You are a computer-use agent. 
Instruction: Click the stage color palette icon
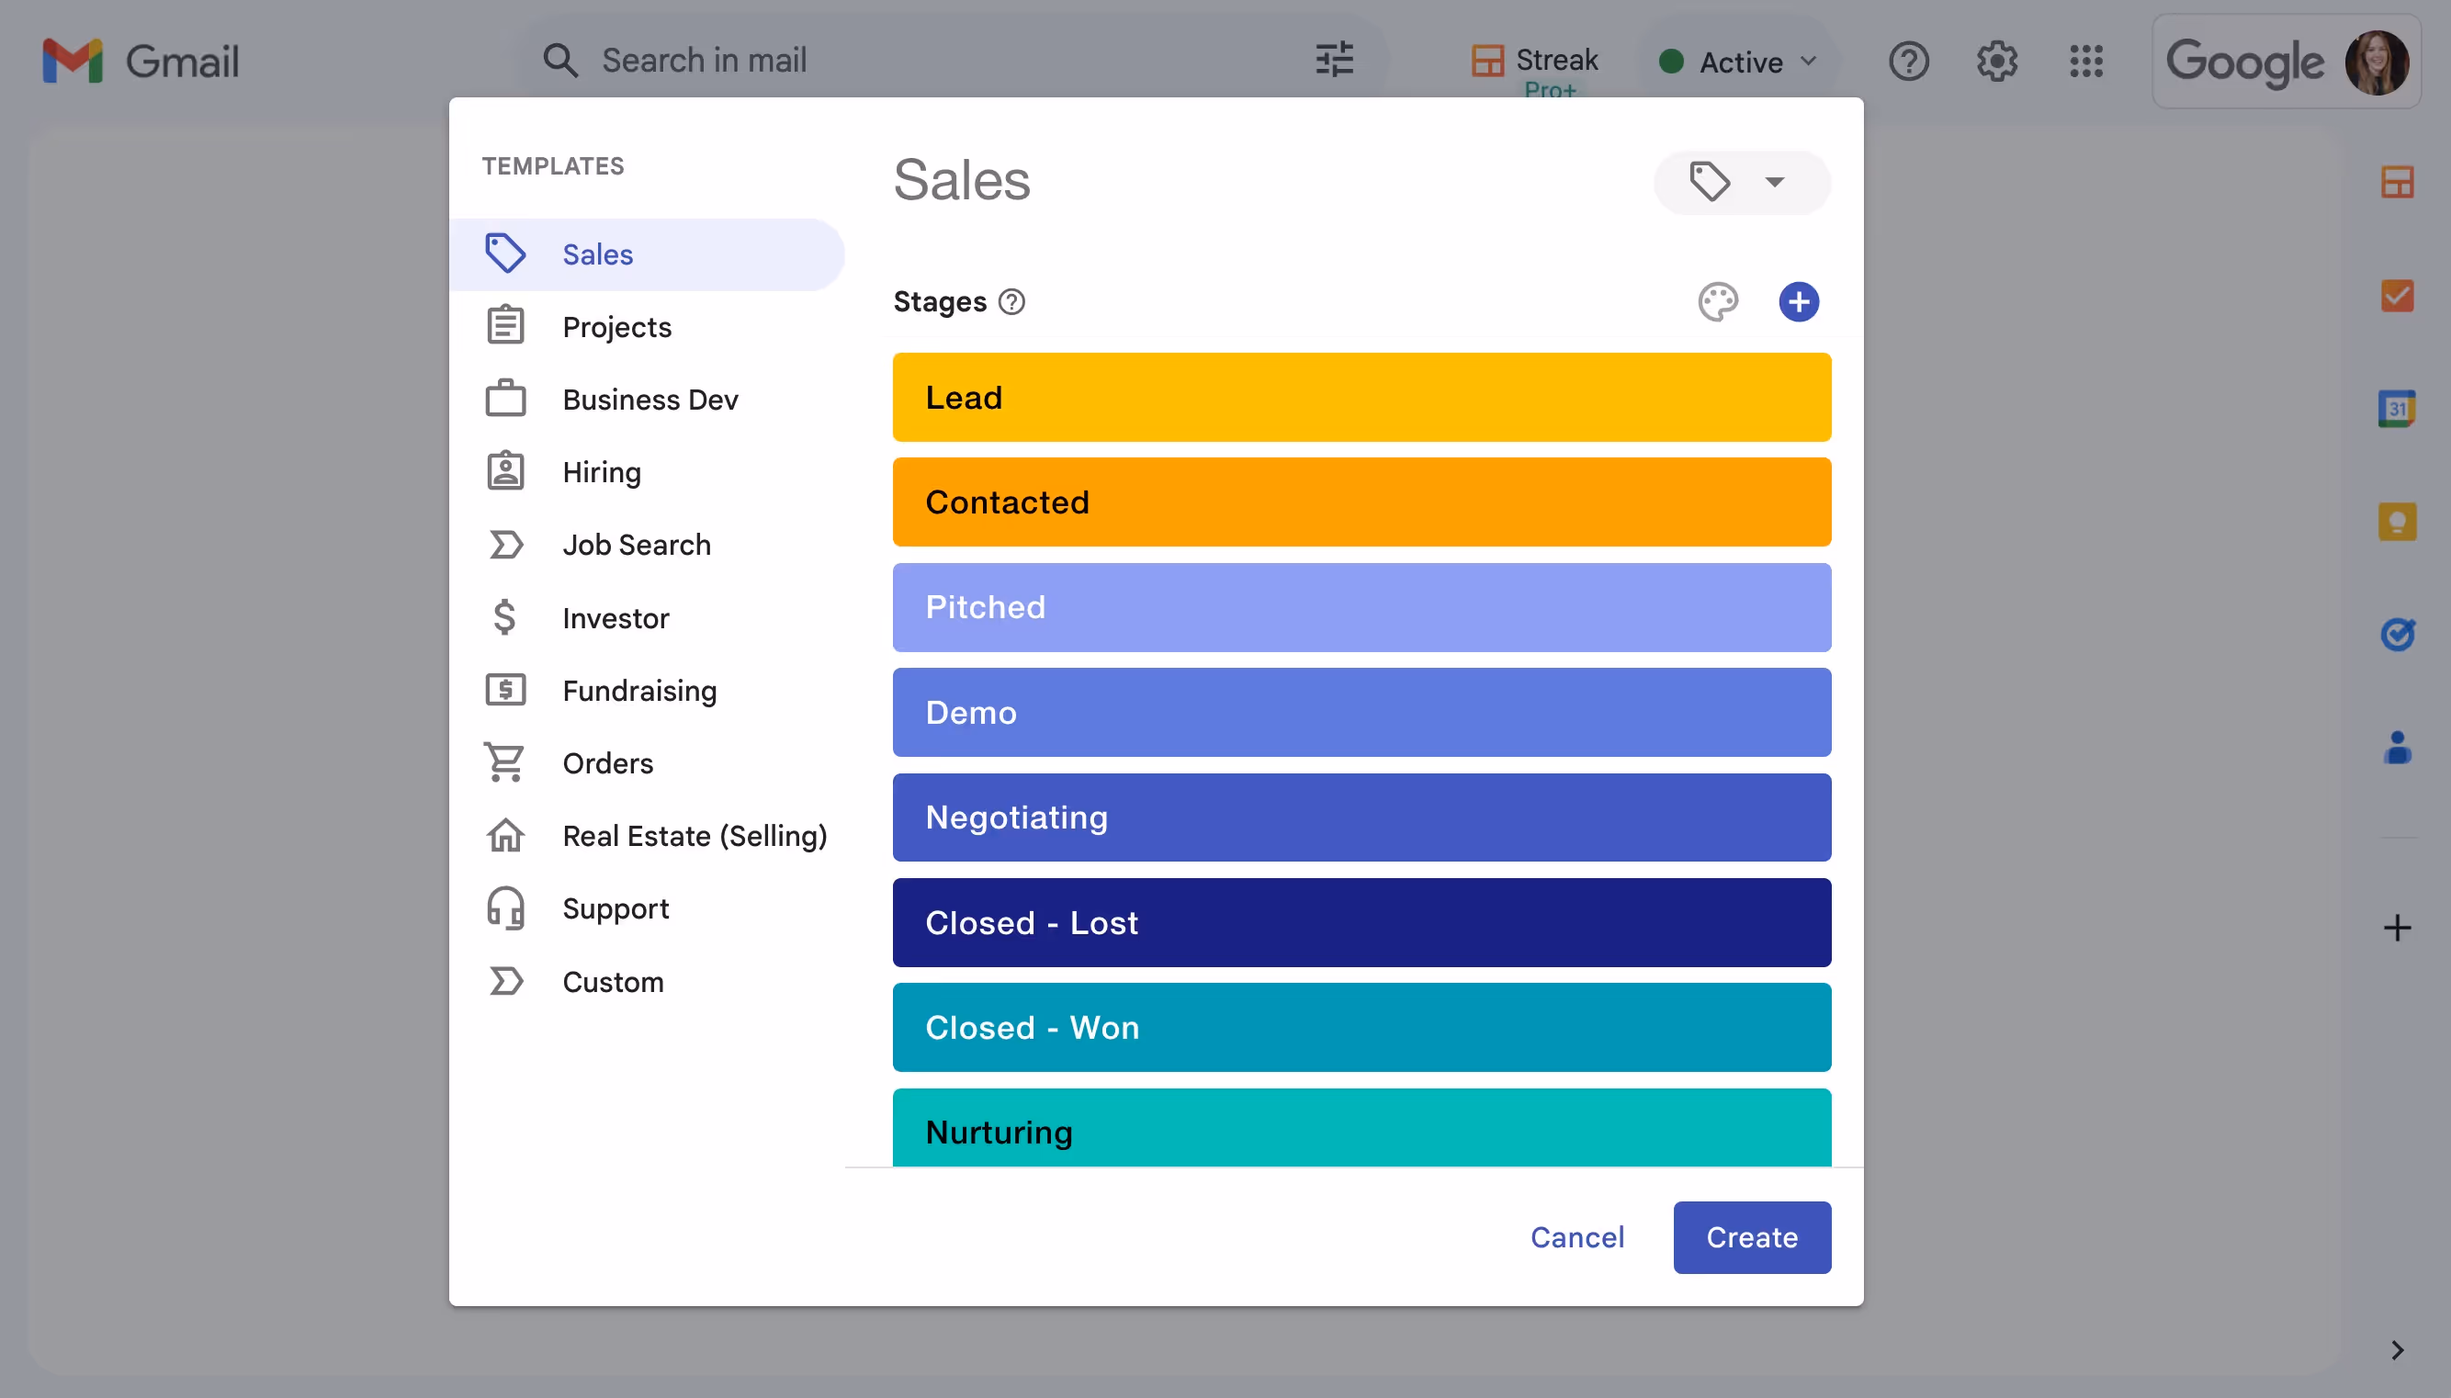click(1718, 301)
